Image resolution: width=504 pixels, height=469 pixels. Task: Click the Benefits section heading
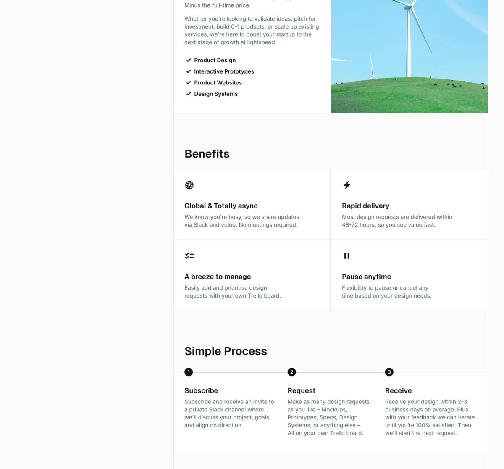[207, 154]
